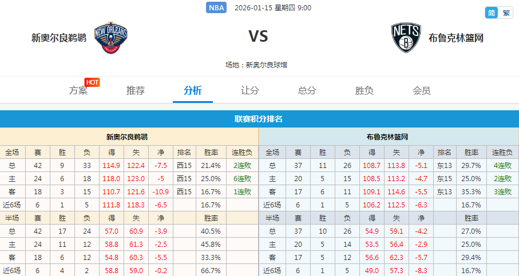Screen dimensions: 519x276
Task: Click the VS text between teams
Action: point(258,37)
